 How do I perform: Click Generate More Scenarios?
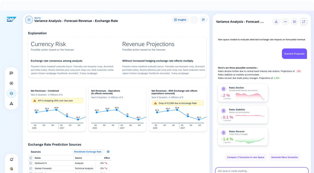[x=284, y=157]
